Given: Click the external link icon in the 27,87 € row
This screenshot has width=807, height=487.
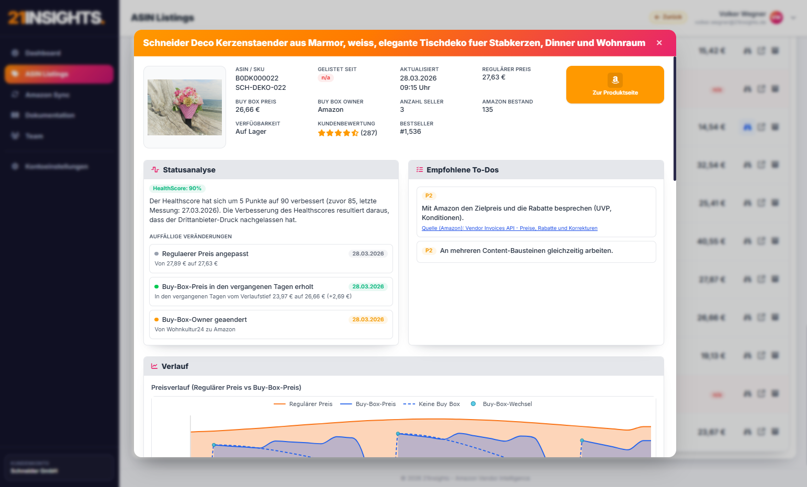Looking at the screenshot, I should click(x=761, y=280).
